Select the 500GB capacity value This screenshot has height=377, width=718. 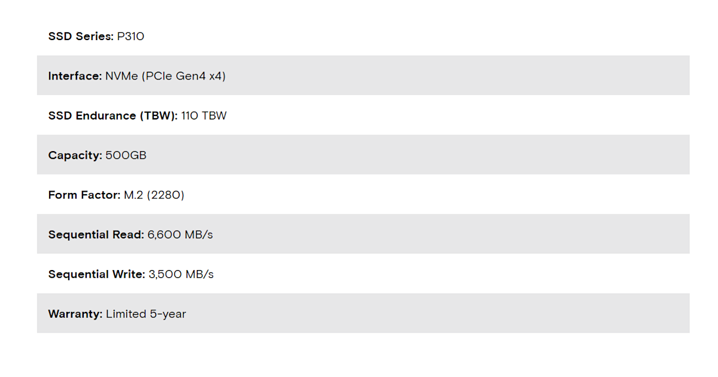tap(126, 155)
